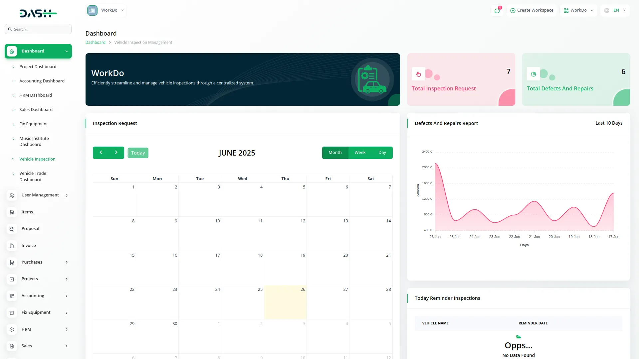Expand the User Management menu
Screen dimensions: 639x359
coord(40,195)
